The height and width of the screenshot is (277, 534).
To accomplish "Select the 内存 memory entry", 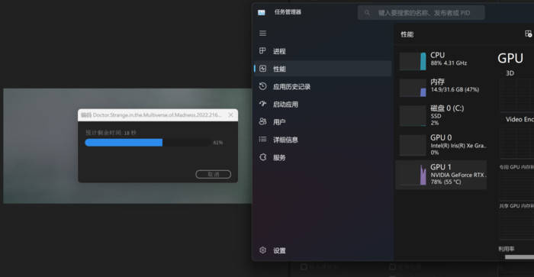I will tap(441, 87).
